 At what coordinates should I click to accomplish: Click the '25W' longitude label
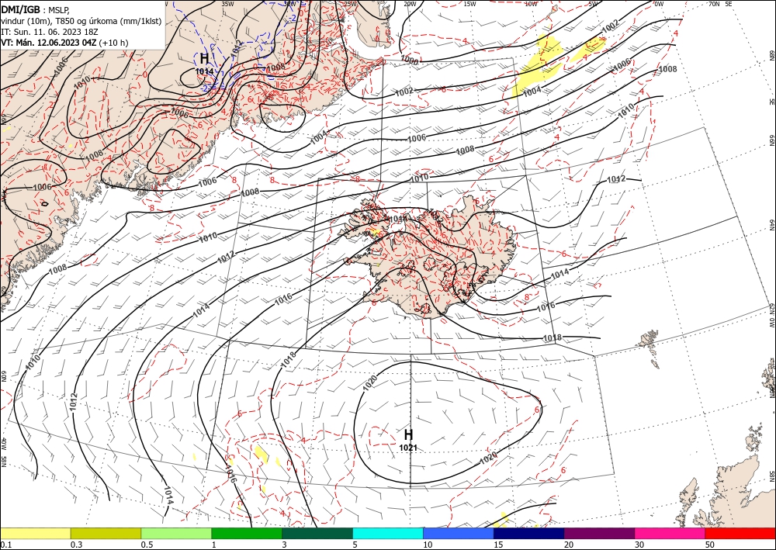349,4
